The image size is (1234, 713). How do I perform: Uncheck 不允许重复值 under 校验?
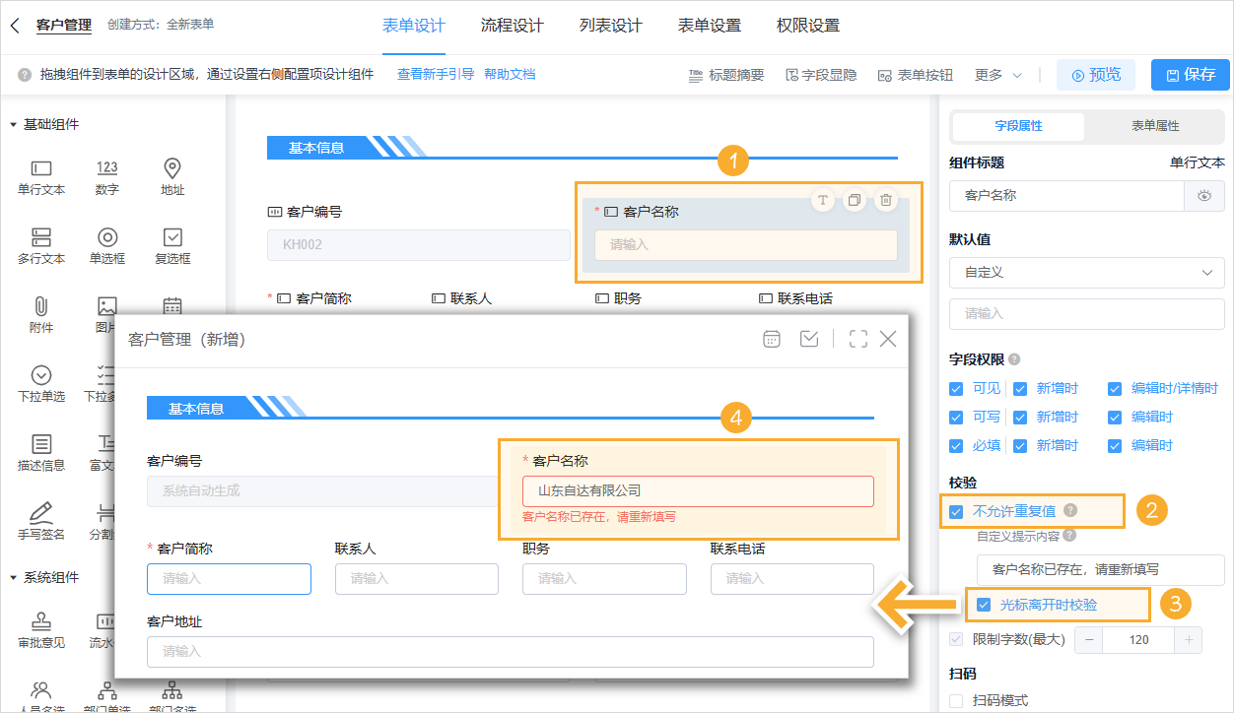[956, 511]
